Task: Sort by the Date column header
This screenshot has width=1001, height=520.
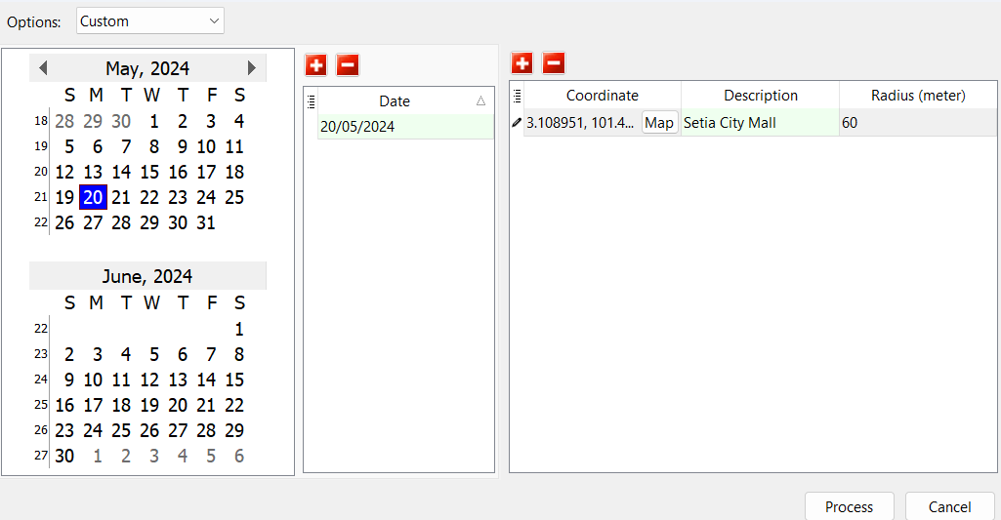Action: [395, 101]
